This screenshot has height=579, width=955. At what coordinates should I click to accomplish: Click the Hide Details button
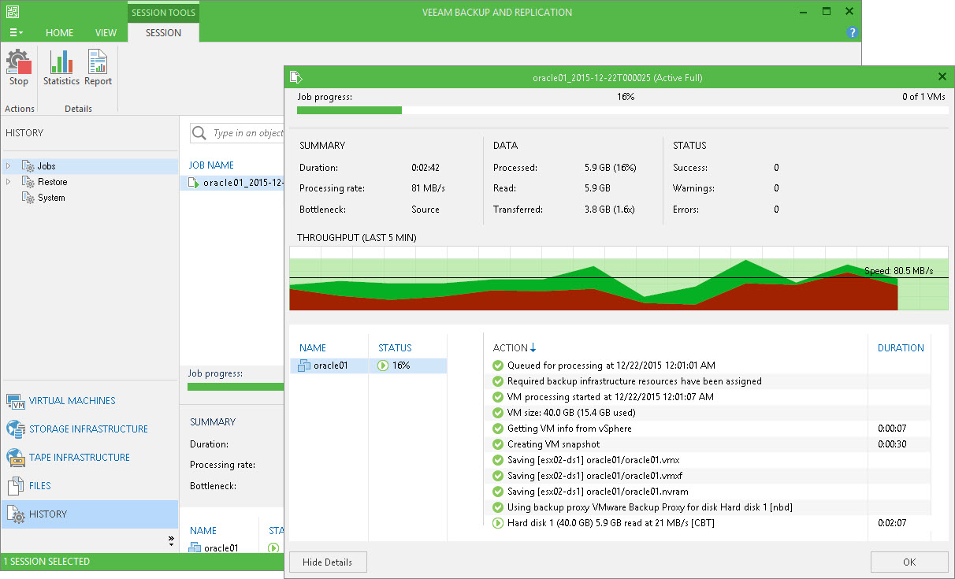(328, 562)
